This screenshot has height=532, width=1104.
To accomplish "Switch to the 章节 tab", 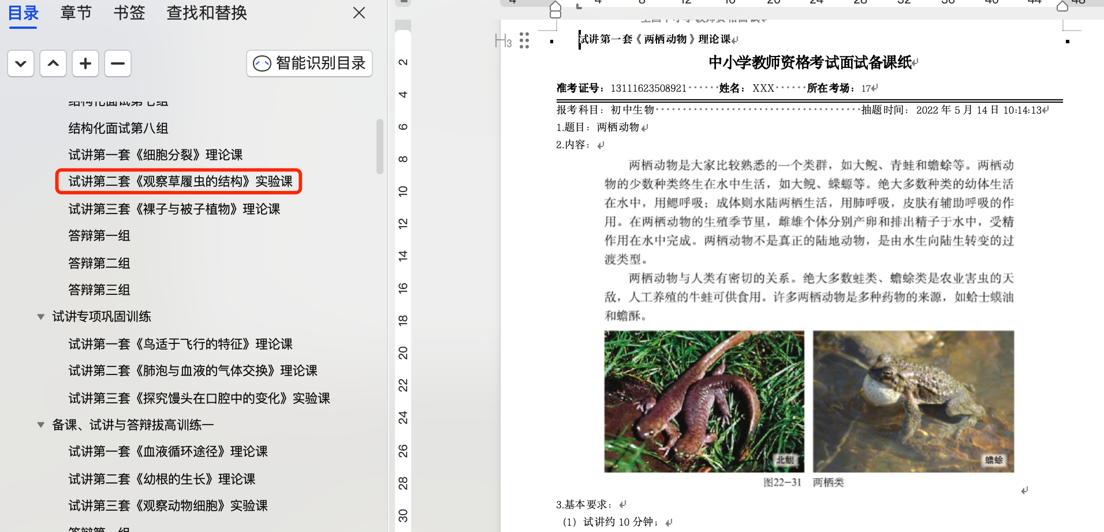I will (76, 13).
